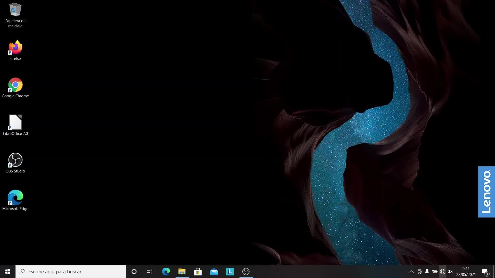
Task: Expand the hidden system tray icons
Action: click(411, 272)
